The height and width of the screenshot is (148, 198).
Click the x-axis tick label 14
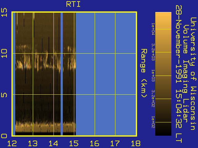(x=53, y=143)
